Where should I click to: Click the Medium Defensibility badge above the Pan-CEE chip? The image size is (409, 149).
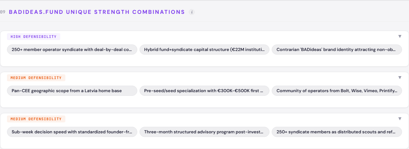click(36, 78)
